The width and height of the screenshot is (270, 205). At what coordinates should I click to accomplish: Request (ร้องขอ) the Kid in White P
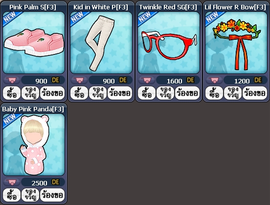[x=120, y=93]
